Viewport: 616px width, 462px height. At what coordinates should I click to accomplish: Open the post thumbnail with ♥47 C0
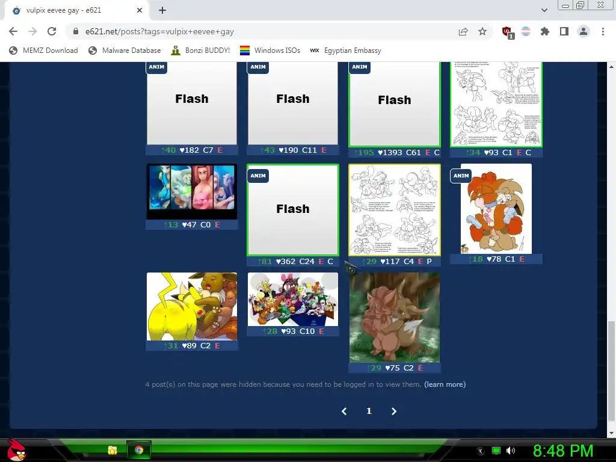pos(192,192)
